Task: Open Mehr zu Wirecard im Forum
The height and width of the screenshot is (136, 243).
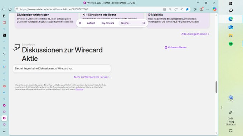Action: [x=92, y=77]
